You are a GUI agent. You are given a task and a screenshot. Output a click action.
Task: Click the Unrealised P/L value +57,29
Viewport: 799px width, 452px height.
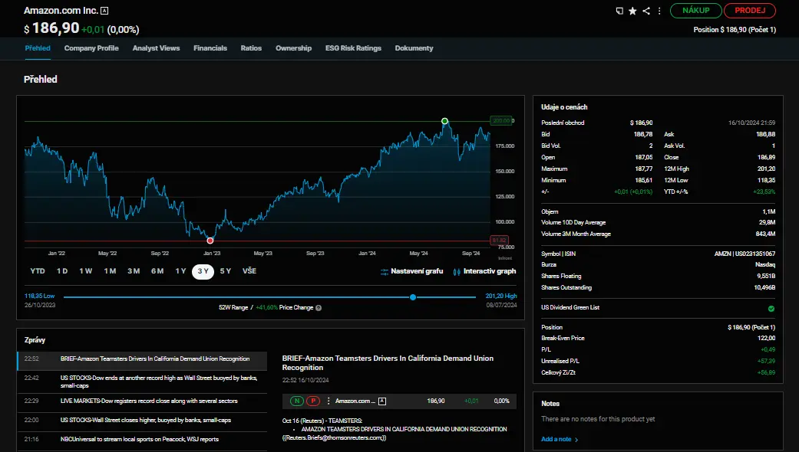pyautogui.click(x=766, y=361)
